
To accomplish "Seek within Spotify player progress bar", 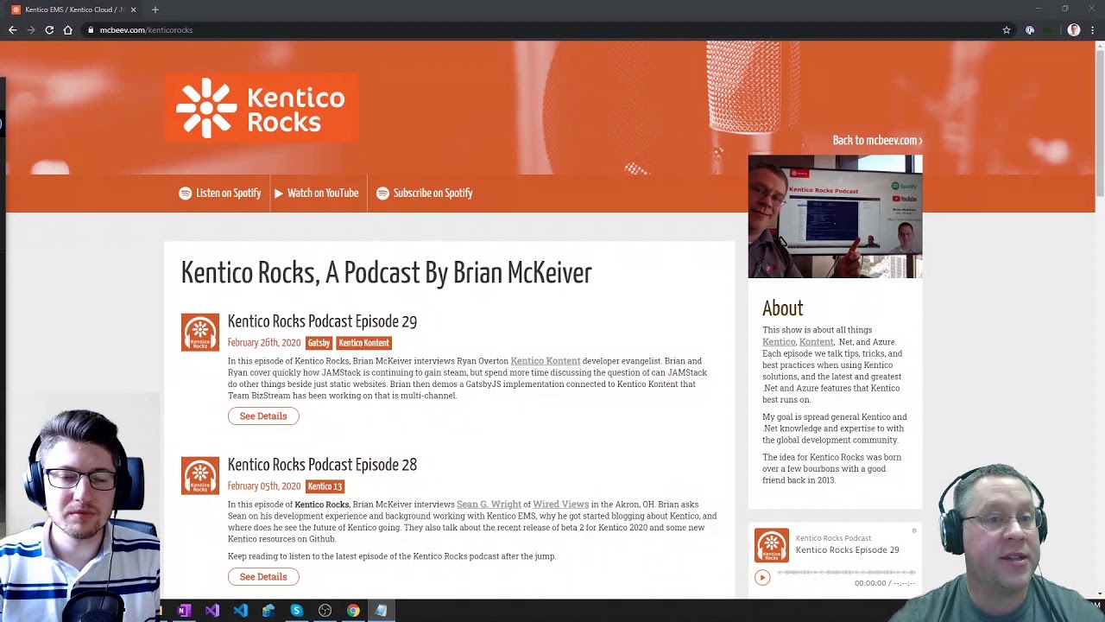I will click(x=846, y=573).
